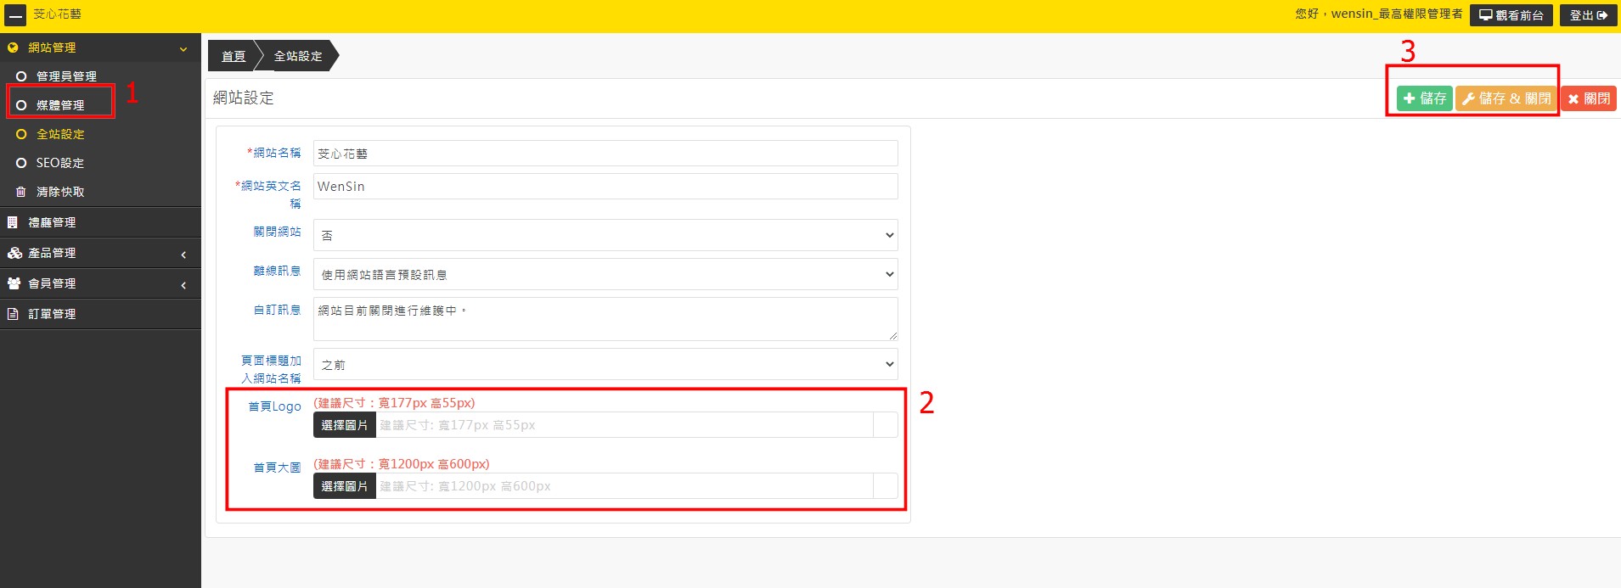This screenshot has height=588, width=1621.
Task: Click the logout arrow icon next to 登出
Action: click(1602, 15)
